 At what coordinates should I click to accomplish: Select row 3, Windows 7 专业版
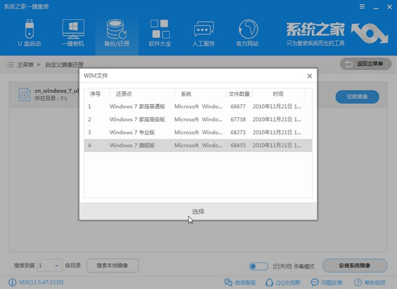point(198,132)
